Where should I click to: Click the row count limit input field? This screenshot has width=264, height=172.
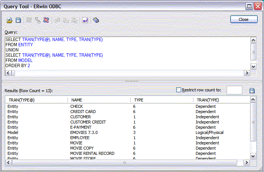(x=234, y=90)
